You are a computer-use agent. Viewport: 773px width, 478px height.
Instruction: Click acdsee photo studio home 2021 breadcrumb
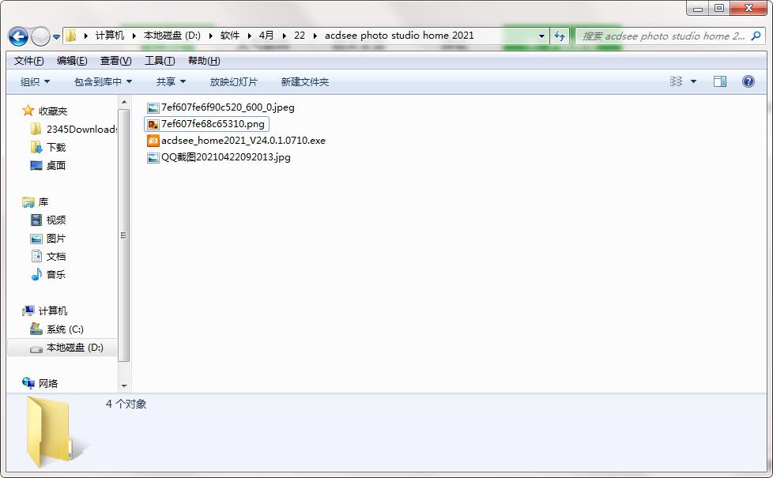pos(399,36)
